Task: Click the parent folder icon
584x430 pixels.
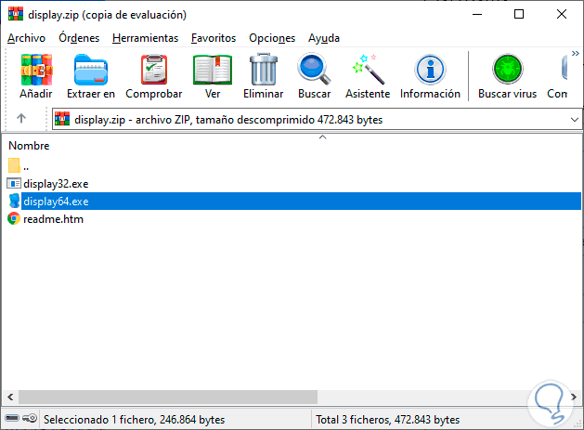Action: pyautogui.click(x=14, y=165)
